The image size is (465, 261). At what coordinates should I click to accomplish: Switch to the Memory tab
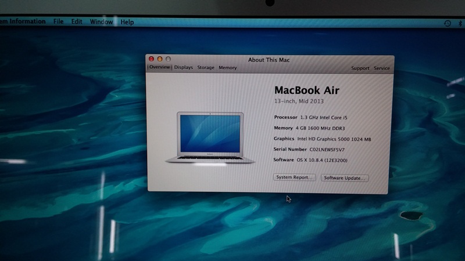click(228, 68)
